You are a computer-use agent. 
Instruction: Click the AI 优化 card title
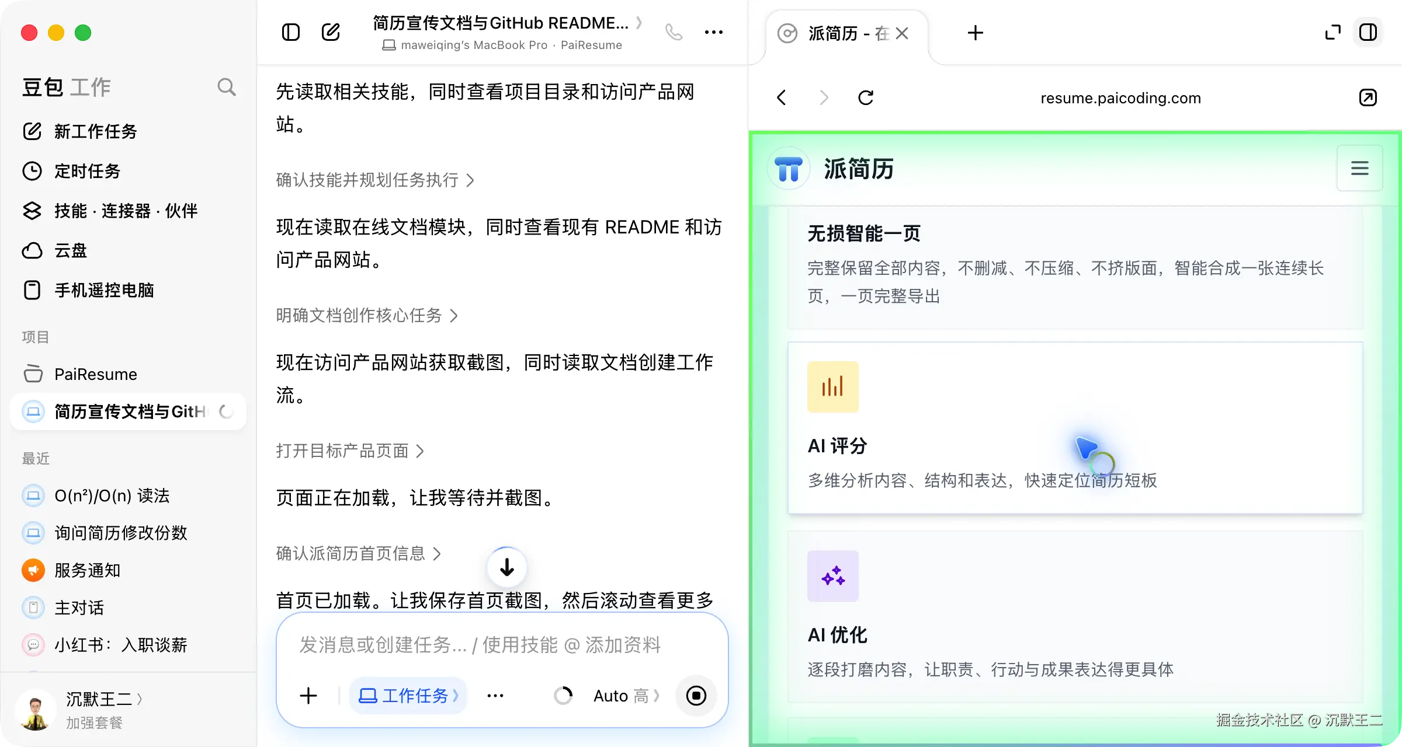click(x=837, y=636)
